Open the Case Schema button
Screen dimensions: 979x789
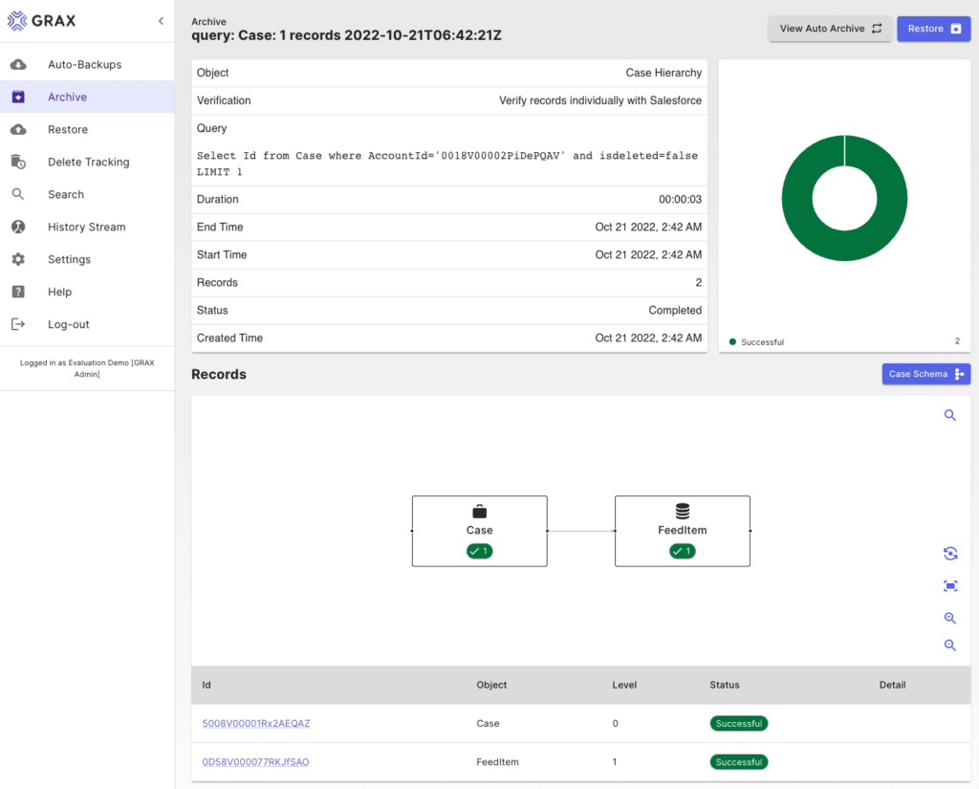tap(925, 374)
